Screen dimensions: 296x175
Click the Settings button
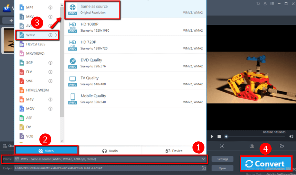[223, 159]
